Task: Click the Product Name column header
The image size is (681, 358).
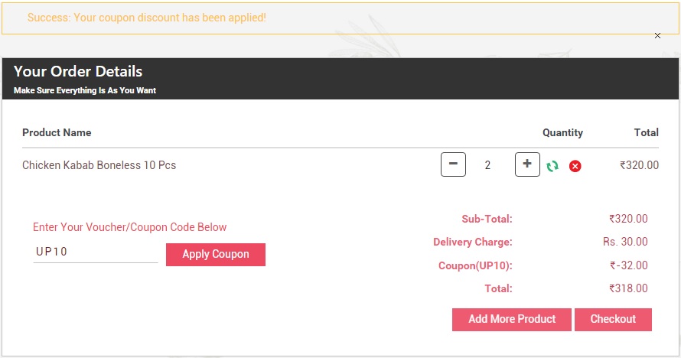Action: 57,132
